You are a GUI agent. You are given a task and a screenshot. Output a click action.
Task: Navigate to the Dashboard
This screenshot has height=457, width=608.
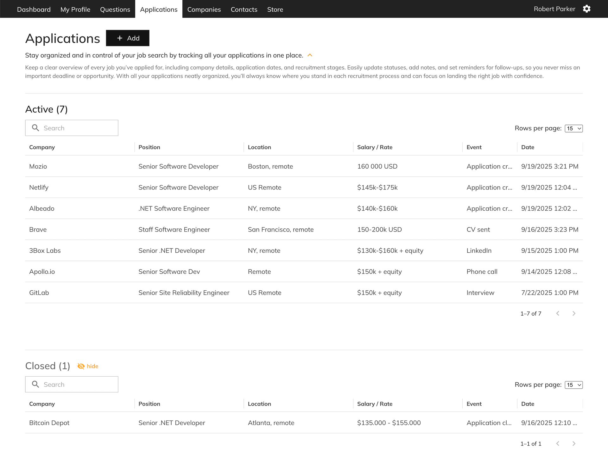(x=34, y=9)
